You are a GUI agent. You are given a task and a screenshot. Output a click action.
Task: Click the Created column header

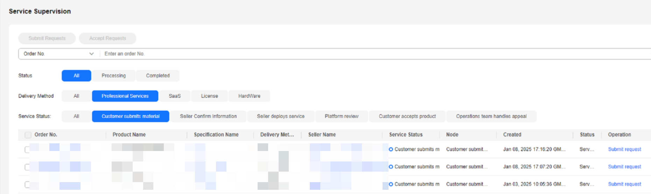[x=512, y=135]
